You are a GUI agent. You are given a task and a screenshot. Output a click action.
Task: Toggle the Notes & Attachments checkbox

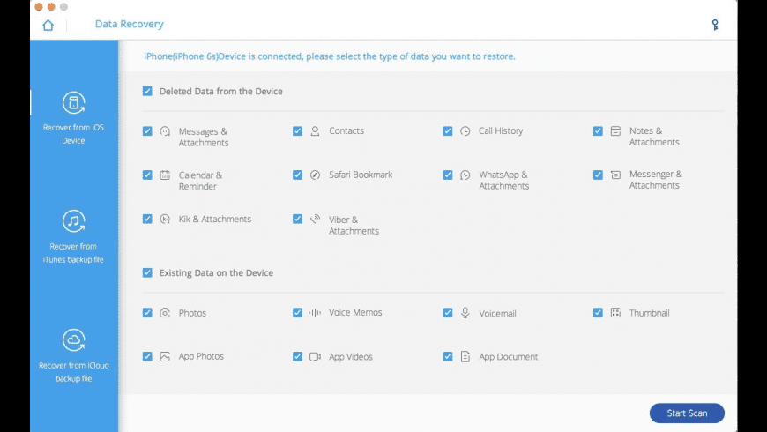599,131
